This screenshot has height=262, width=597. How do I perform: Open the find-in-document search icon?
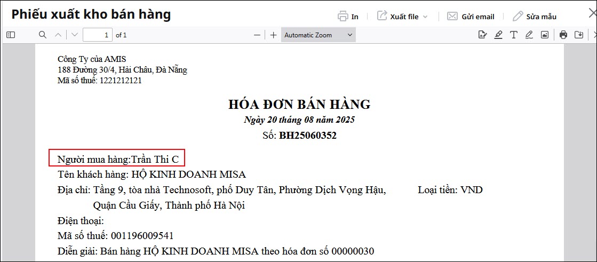(43, 35)
